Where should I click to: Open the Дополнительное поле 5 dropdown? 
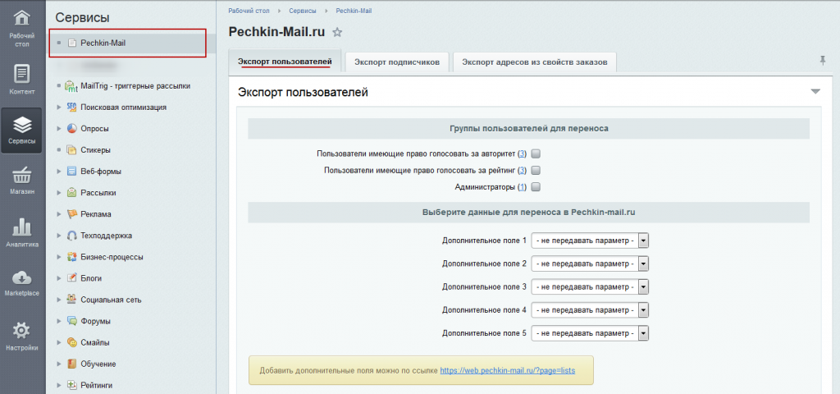point(590,333)
